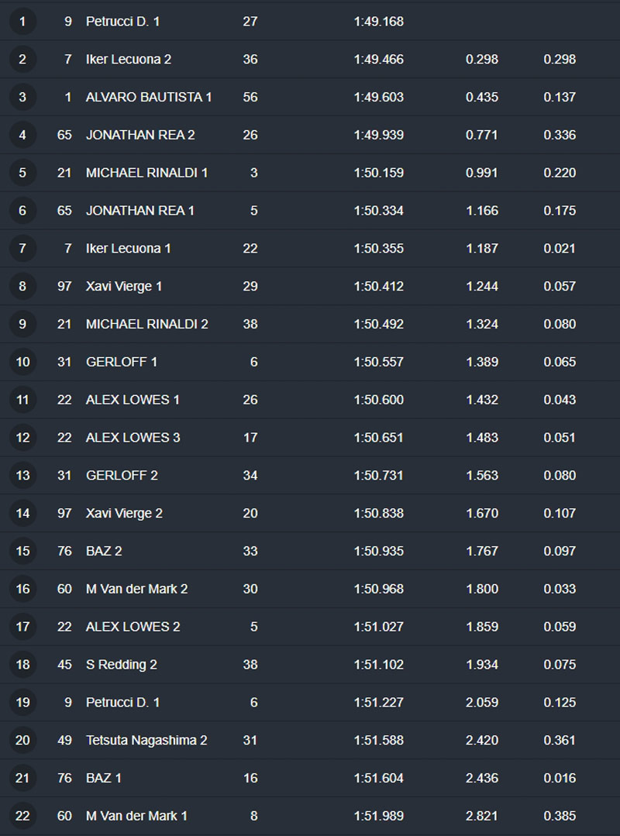Click the lap time 1:50.935
Viewport: 620px width, 836px height.
click(379, 552)
